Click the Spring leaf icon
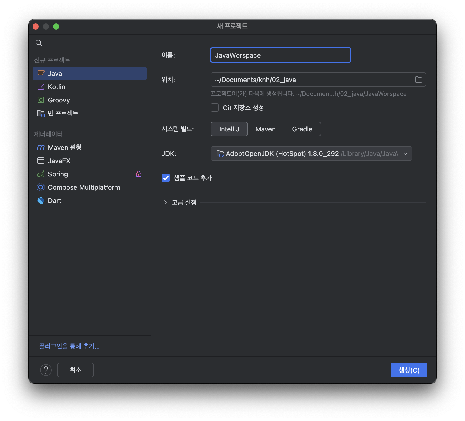This screenshot has width=465, height=421. pyautogui.click(x=41, y=174)
